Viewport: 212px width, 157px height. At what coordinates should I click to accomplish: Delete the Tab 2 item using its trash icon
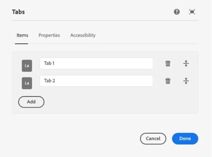168,81
